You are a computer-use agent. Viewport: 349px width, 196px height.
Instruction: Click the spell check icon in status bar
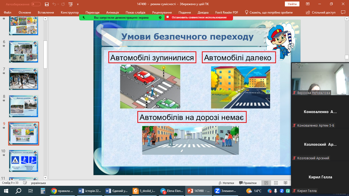pyautogui.click(x=25, y=183)
